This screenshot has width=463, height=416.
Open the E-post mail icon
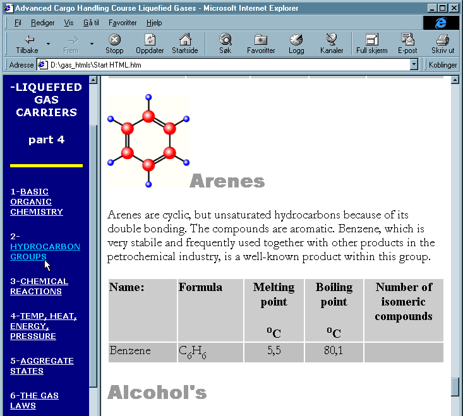coord(407,43)
